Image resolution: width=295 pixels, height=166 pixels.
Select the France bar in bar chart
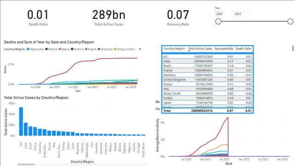point(35,131)
